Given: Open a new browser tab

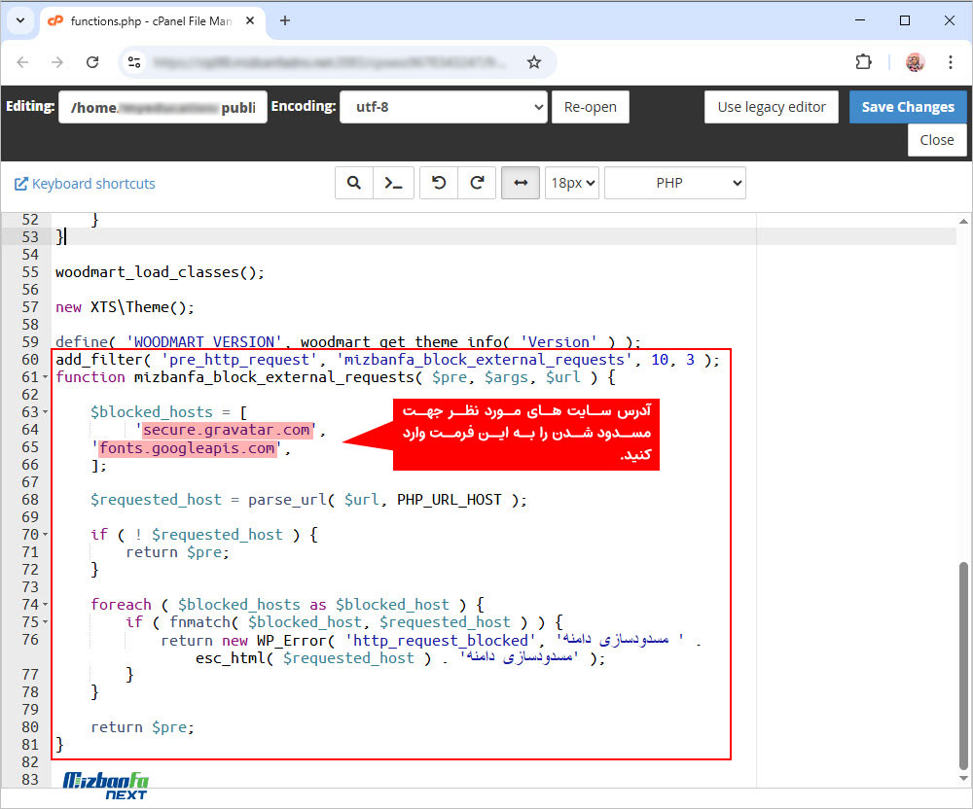Looking at the screenshot, I should 285,20.
